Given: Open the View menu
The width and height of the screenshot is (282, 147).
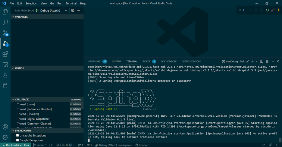Looking at the screenshot, I should (43, 3).
